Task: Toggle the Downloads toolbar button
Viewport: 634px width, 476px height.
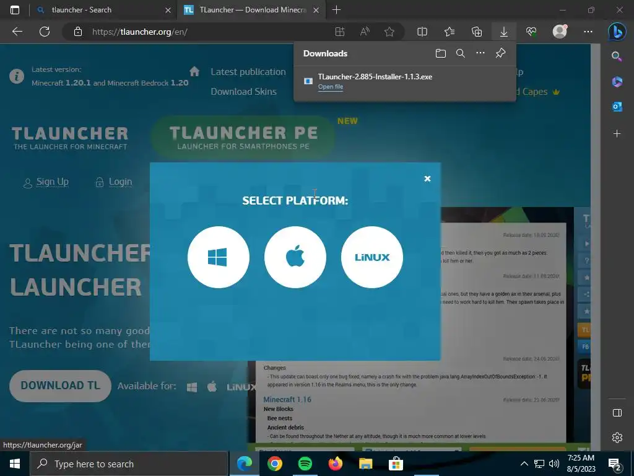Action: 504,32
